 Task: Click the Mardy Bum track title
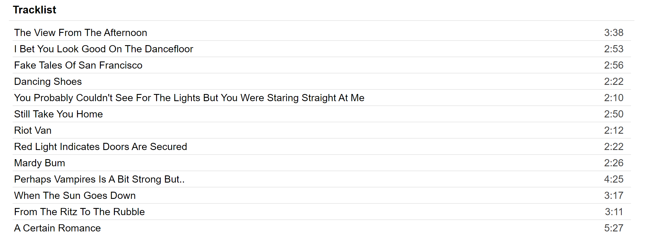coord(40,163)
